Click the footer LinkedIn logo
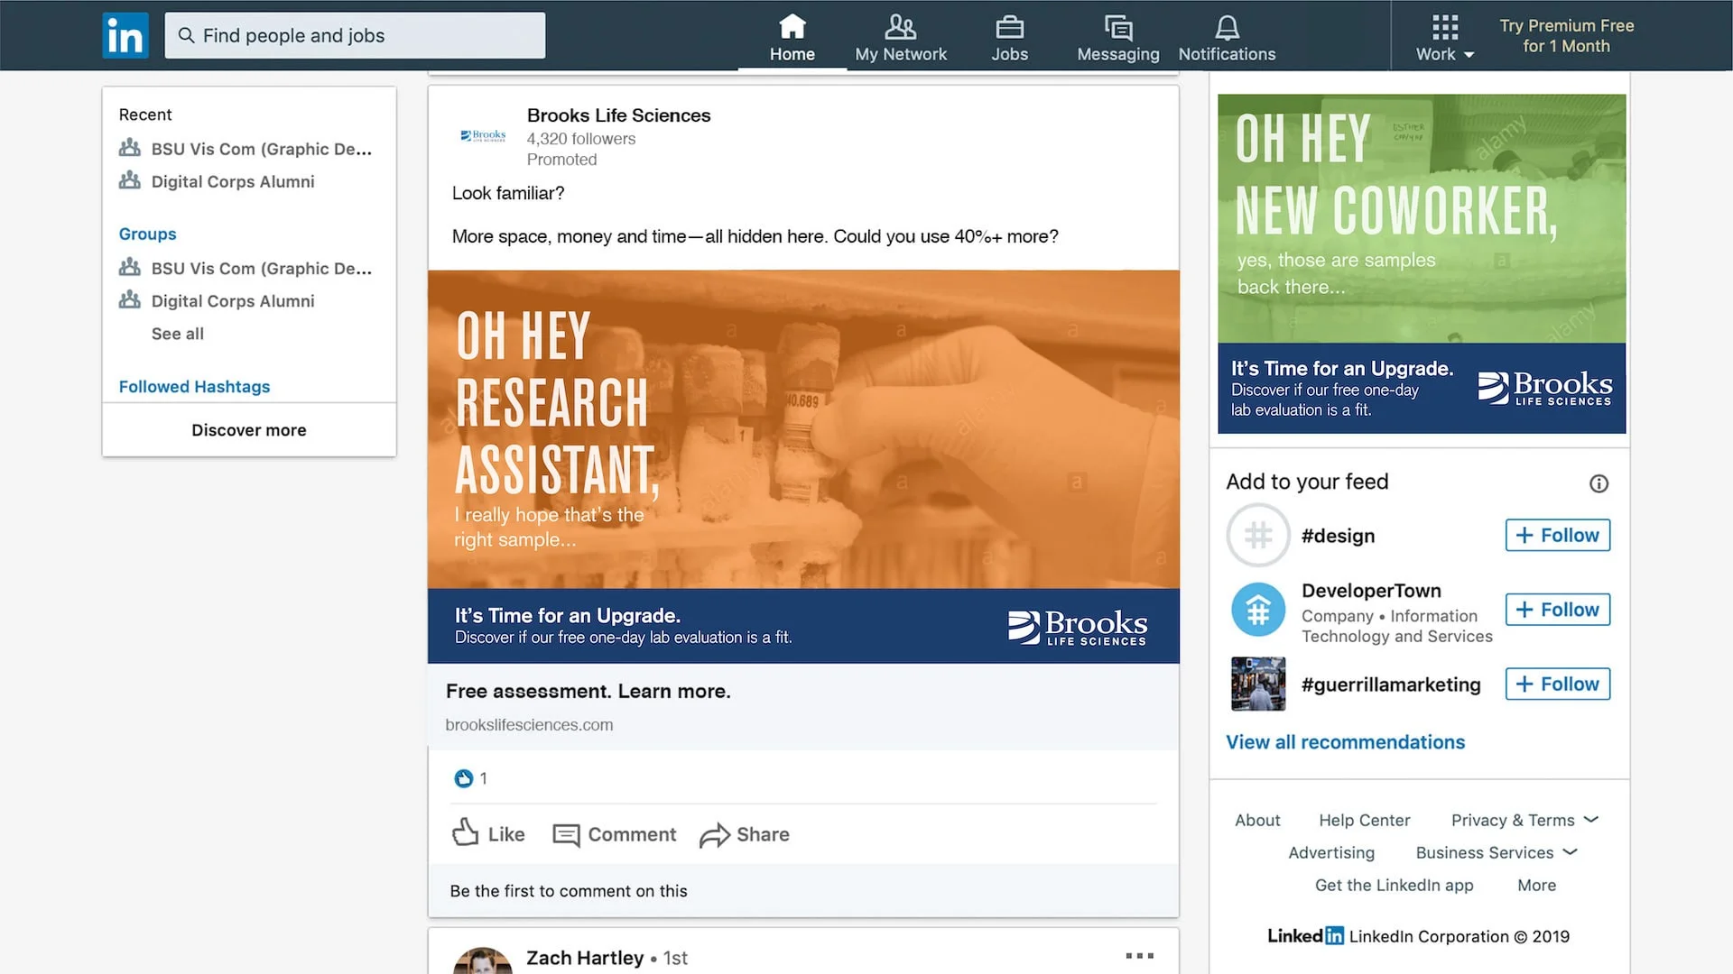 coord(1305,936)
